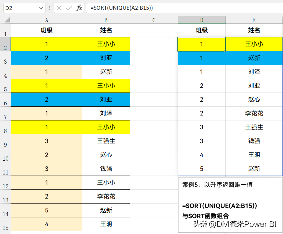Click the cancel X icon in formula bar
The height and width of the screenshot is (234, 283).
click(x=59, y=8)
